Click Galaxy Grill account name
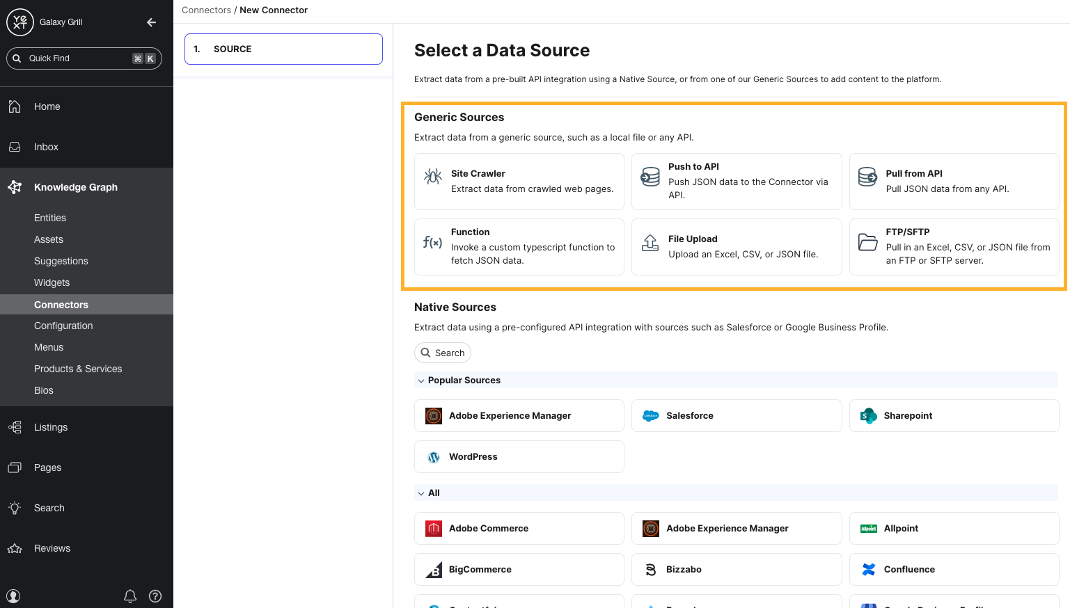 [61, 22]
